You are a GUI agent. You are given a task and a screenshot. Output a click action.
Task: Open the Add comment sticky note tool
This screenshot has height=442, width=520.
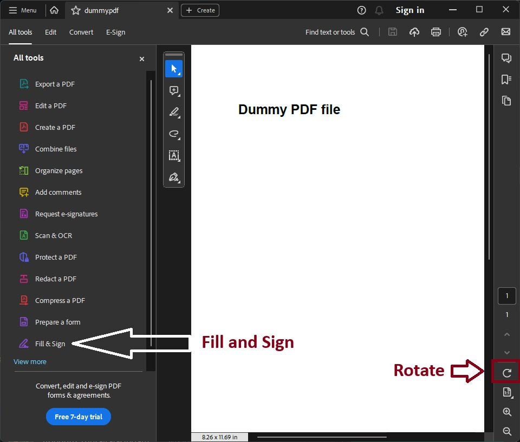[174, 90]
